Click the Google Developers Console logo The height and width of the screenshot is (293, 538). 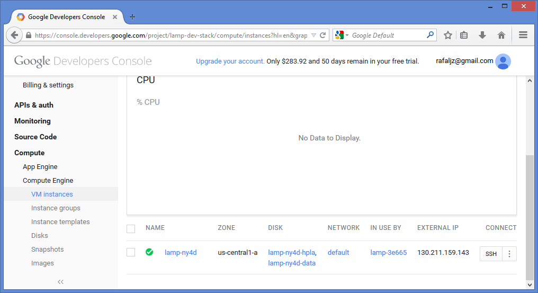pos(83,61)
